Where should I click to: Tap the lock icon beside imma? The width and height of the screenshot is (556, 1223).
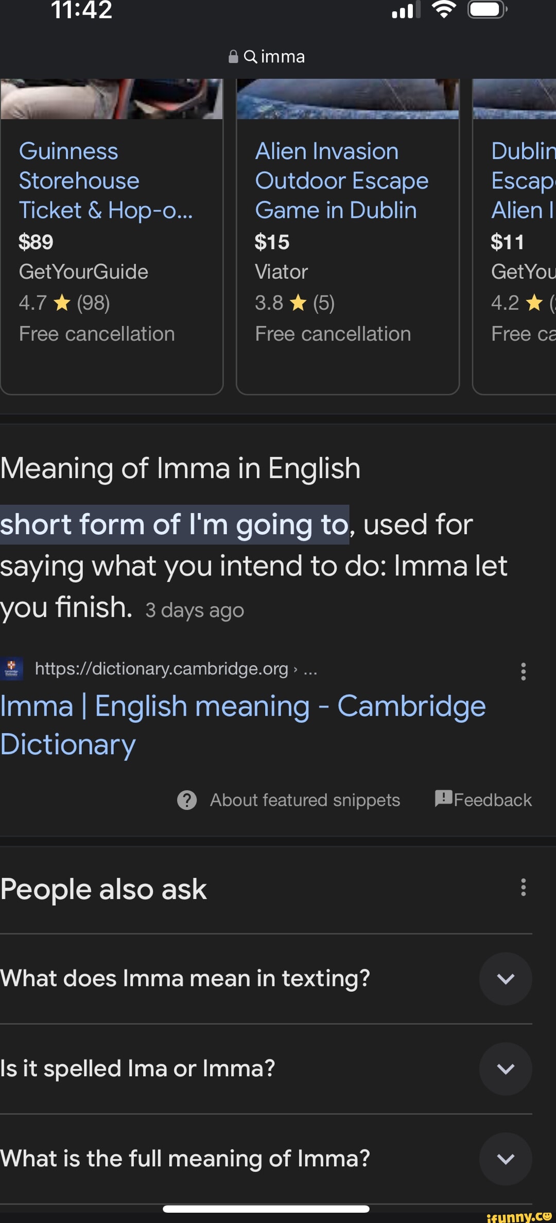point(233,56)
